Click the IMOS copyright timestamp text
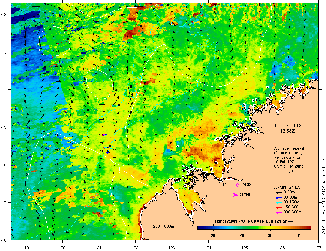The image size is (326, 251). (x=323, y=196)
